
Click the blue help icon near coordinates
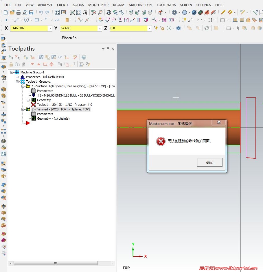179,28
